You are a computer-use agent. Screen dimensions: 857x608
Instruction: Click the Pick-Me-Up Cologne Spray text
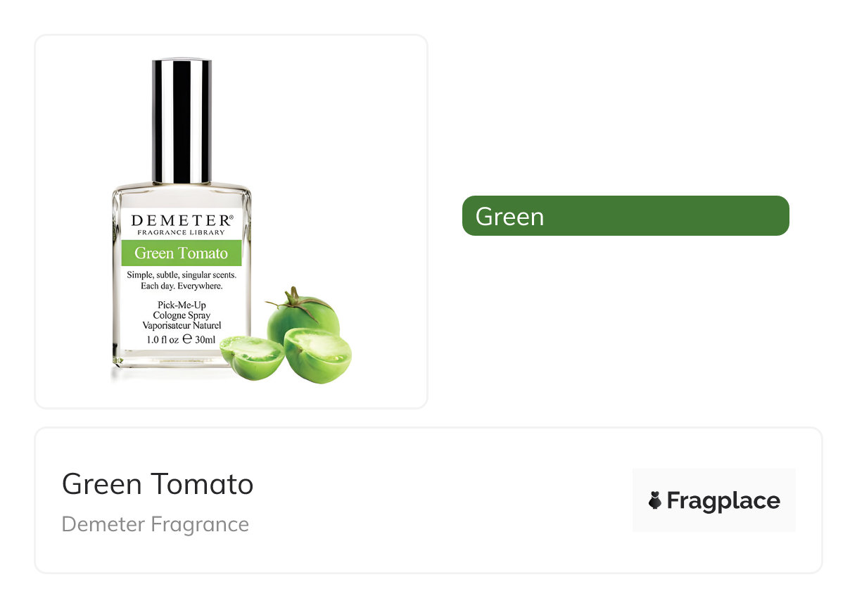click(182, 310)
